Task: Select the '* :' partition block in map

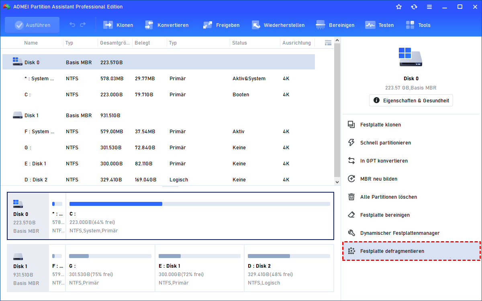Action: (x=57, y=216)
